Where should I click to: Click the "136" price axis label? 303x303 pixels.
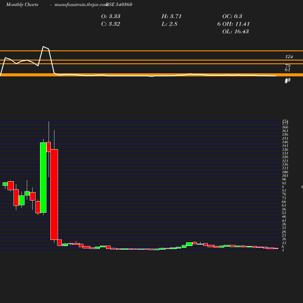point(285,150)
